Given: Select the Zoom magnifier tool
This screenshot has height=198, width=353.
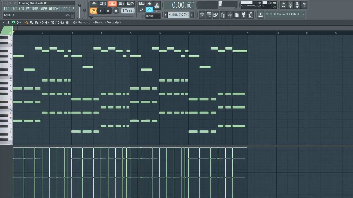Looking at the screenshot, I should (x=62, y=23).
